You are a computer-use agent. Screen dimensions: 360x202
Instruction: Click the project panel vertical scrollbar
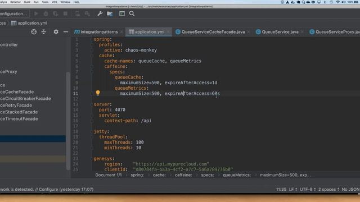(68, 121)
